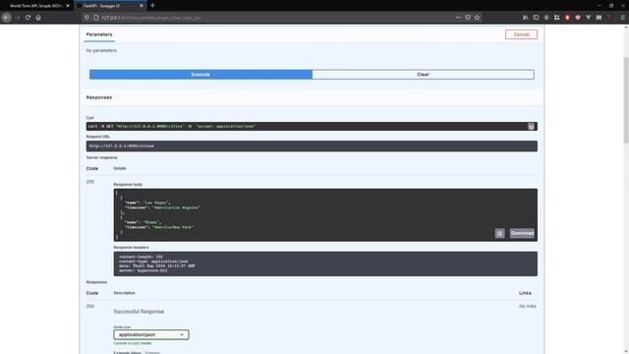This screenshot has height=354, width=629.
Task: Click the Successful Response description
Action: [139, 312]
